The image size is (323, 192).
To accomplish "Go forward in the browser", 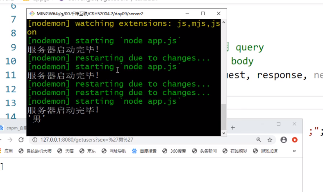I will (x=10, y=140).
